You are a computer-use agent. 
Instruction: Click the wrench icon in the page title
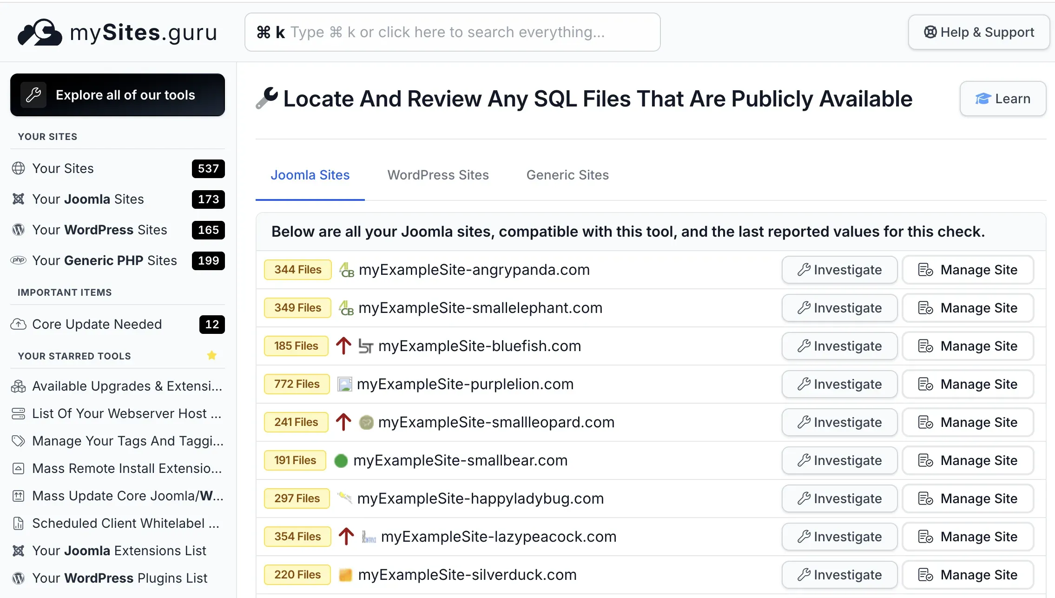(267, 99)
